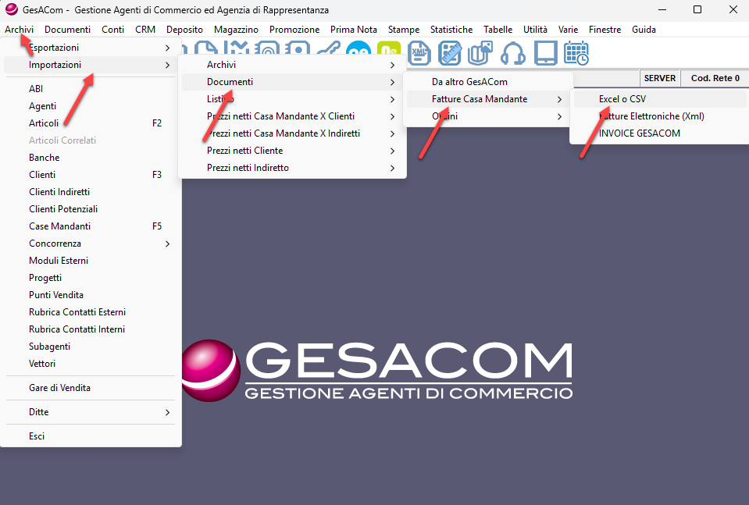Expand Prezzi netti Indiretto submenu arrow
The height and width of the screenshot is (505, 749).
coord(392,168)
